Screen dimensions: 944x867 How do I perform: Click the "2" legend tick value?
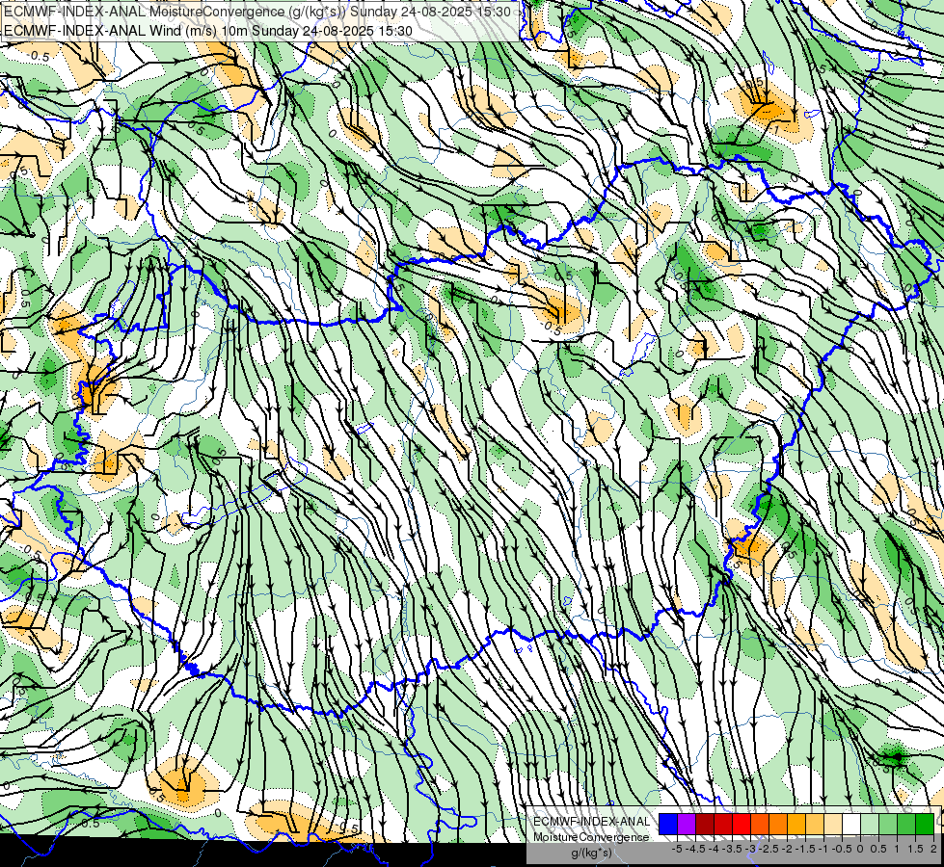pos(933,849)
